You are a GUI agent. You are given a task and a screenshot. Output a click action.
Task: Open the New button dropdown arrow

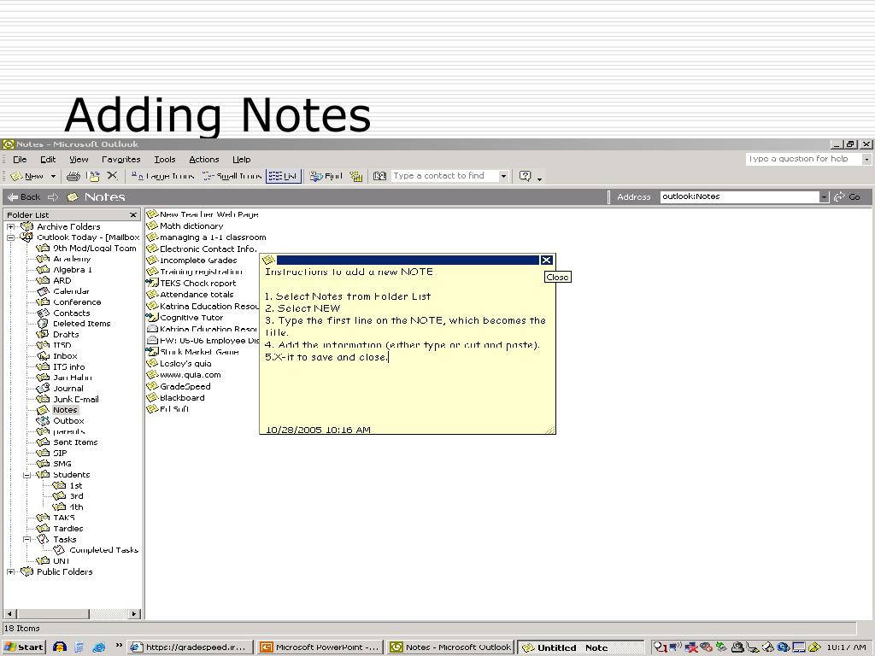click(x=54, y=176)
